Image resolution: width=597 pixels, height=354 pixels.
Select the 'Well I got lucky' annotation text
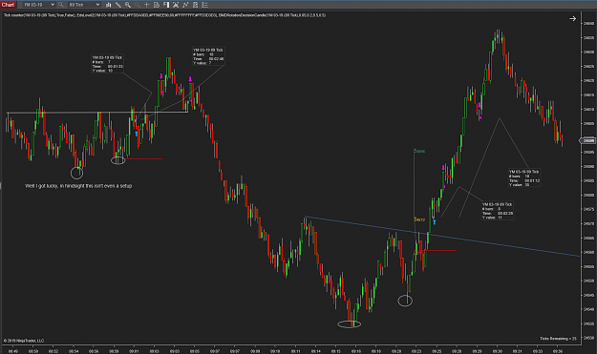(x=78, y=186)
